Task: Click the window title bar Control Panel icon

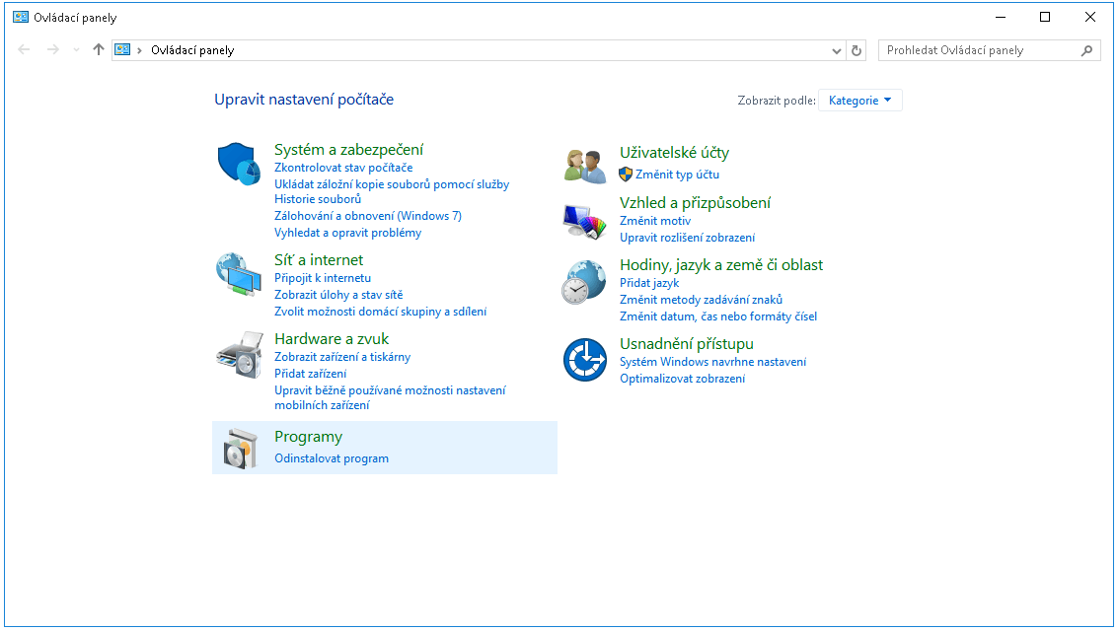Action: [x=21, y=17]
